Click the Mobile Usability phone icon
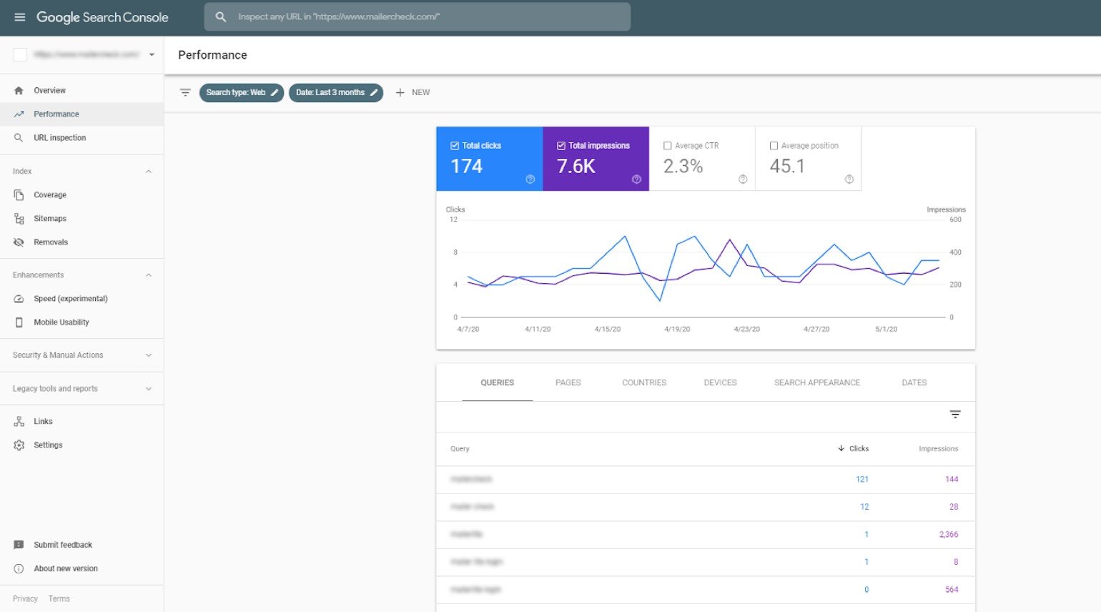The width and height of the screenshot is (1101, 612). click(x=19, y=322)
